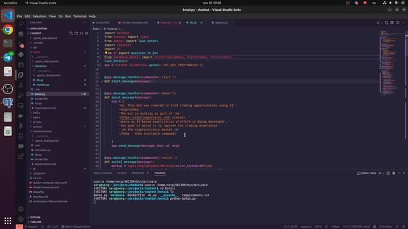
Task: Open the Selection menu
Action: (40, 17)
